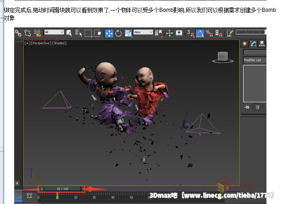Image resolution: width=292 pixels, height=204 pixels.
Task: Toggle the Spinner Snap icon
Action: (219, 33)
